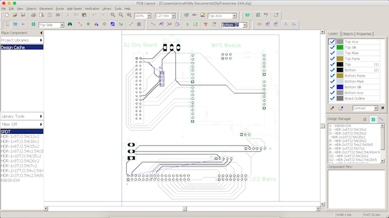Click the oval pad shape tool
The width and height of the screenshot is (389, 218).
pyautogui.click(x=259, y=24)
